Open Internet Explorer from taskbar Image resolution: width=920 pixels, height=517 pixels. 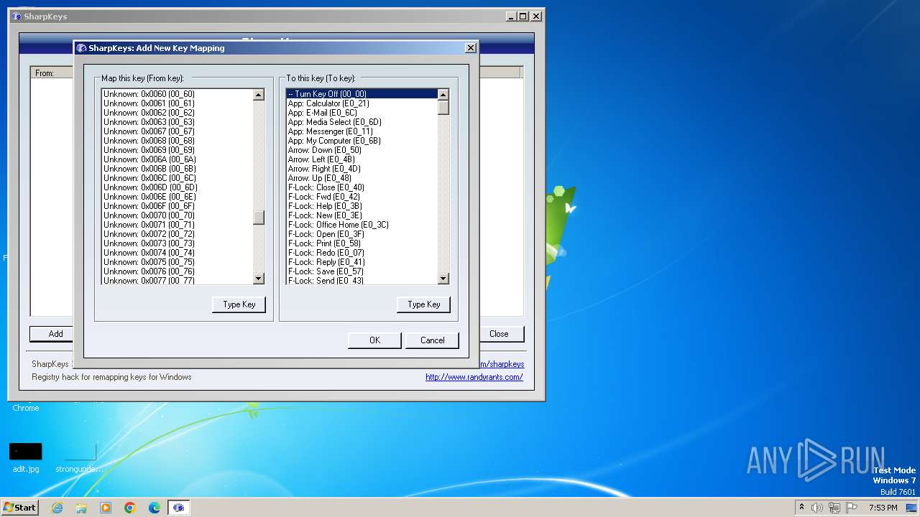point(57,508)
